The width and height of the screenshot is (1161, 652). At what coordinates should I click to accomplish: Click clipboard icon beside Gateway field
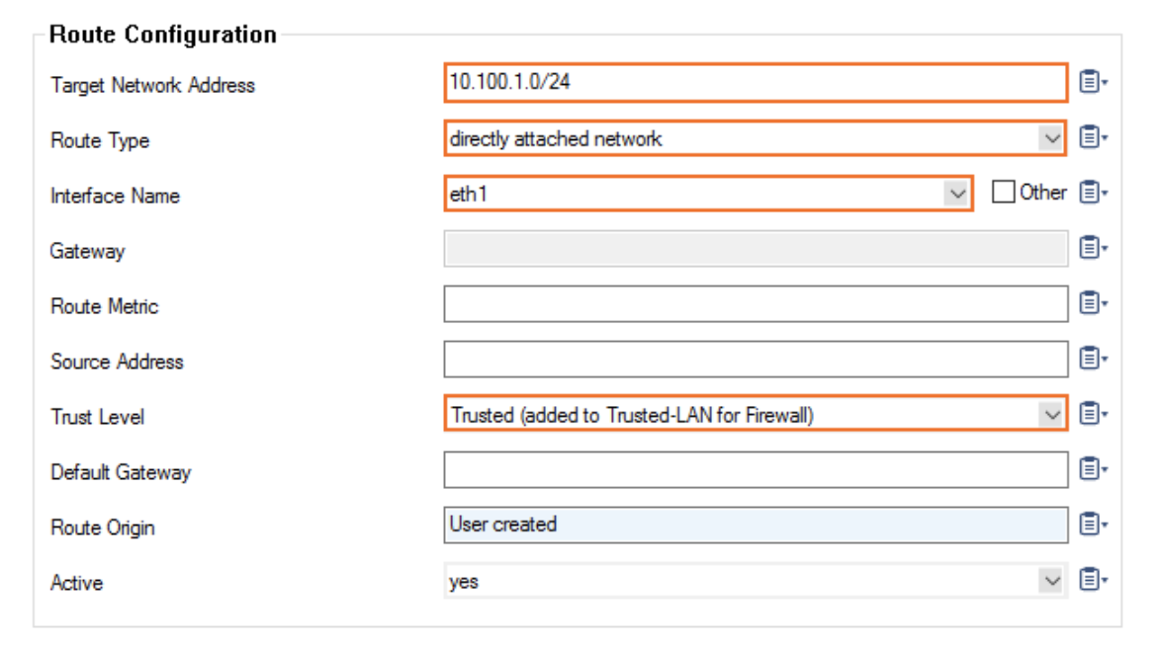(x=1090, y=248)
